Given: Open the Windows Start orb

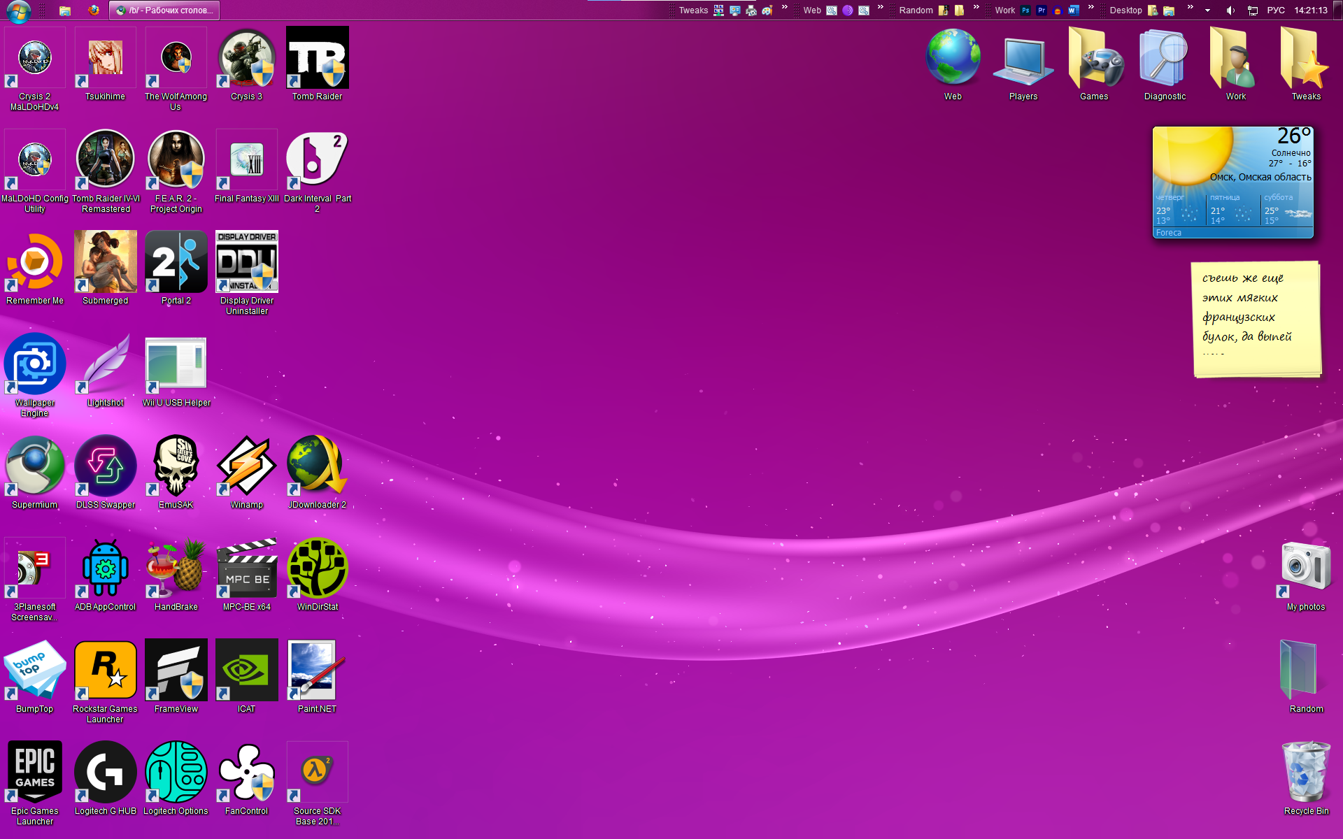Looking at the screenshot, I should (x=18, y=10).
